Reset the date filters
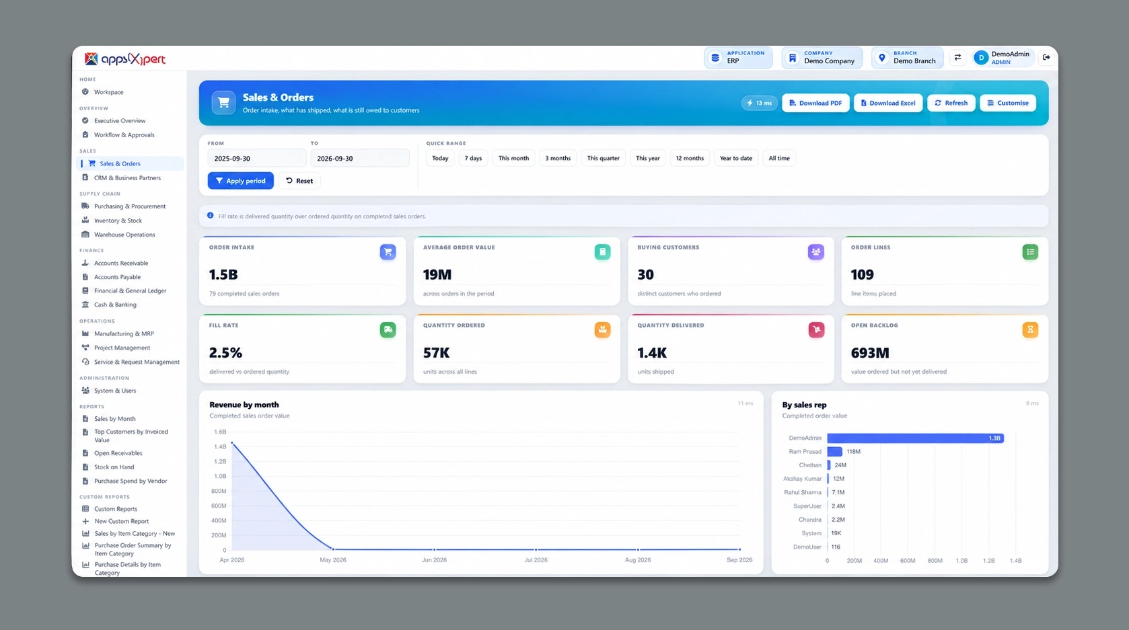1129x630 pixels. pos(299,181)
